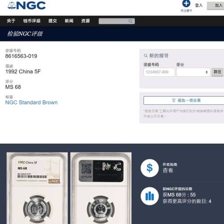224x224 pixels.
Task: Click the 加入 join button
Action: [x=215, y=6]
